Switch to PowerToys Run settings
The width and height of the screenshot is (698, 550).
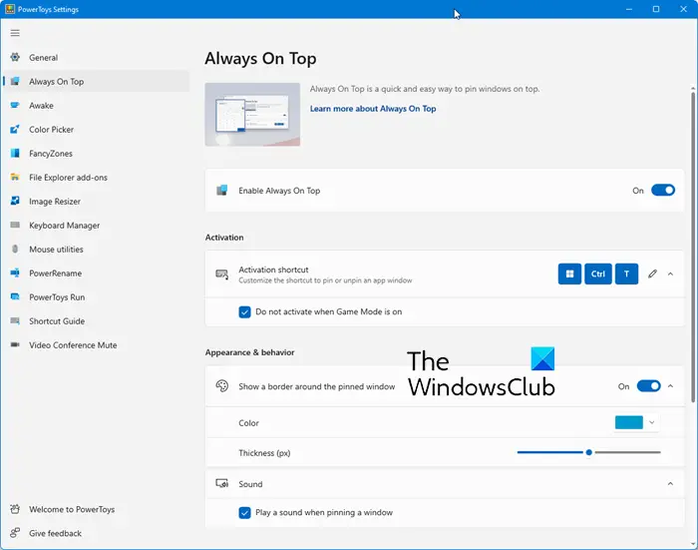pos(96,297)
